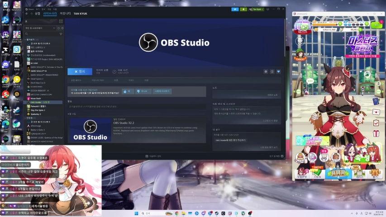Tap the blue card icon in game
386x217 pixels.
[x=376, y=101]
